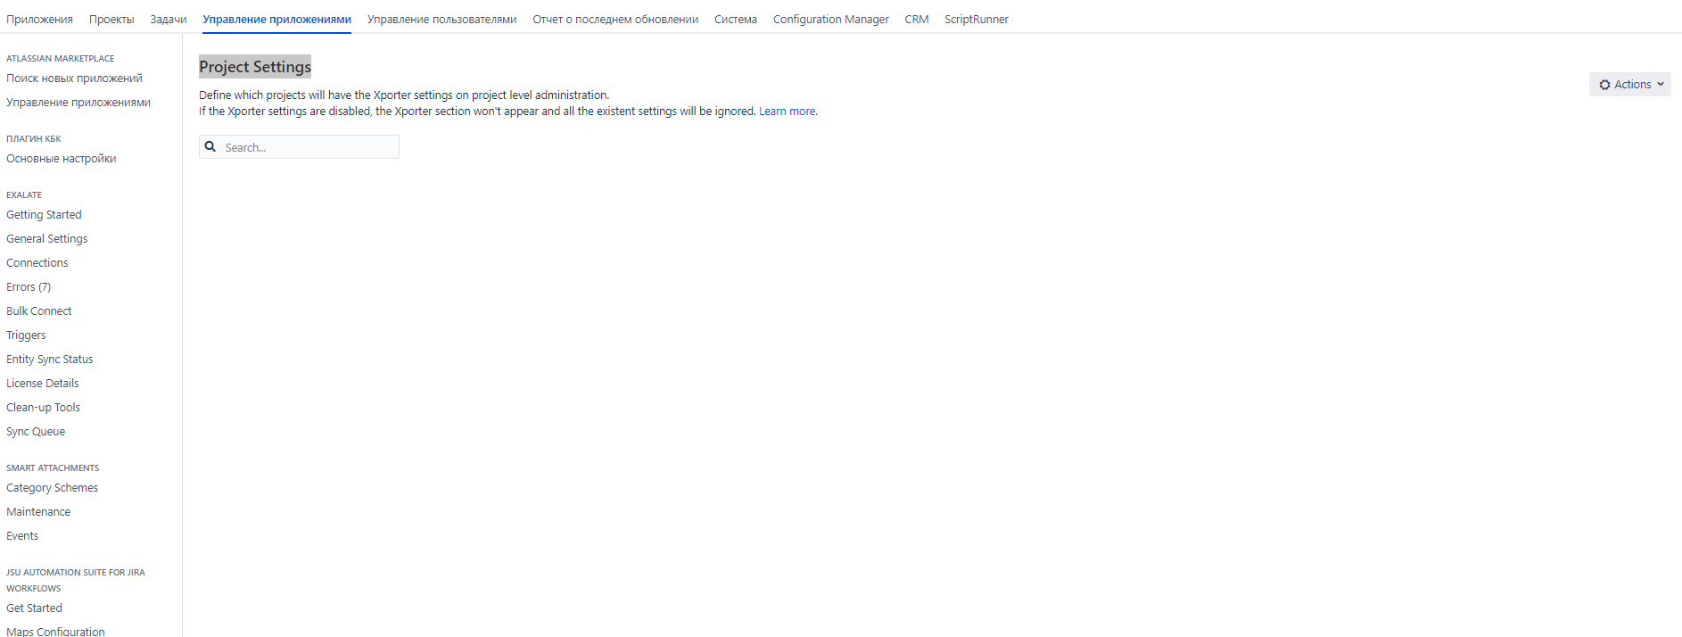View Exalate License Details
This screenshot has width=1682, height=637.
click(x=43, y=384)
